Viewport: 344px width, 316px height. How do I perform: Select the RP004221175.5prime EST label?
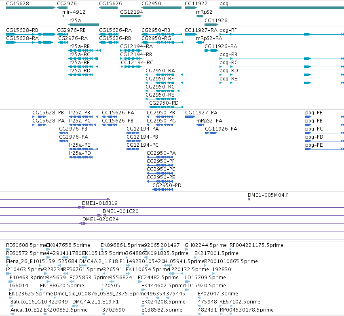pyautogui.click(x=256, y=245)
